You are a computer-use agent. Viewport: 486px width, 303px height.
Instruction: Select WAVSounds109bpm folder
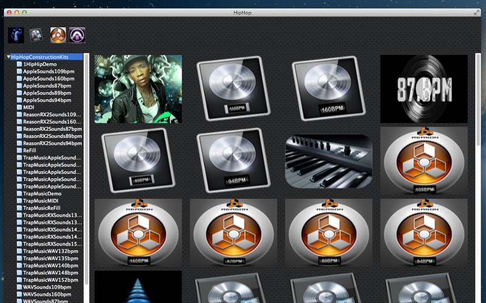click(x=47, y=287)
